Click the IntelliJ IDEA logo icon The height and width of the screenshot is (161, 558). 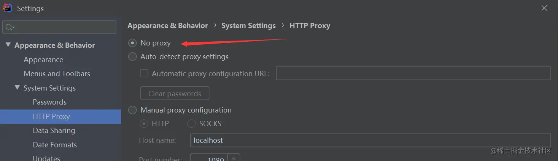[8, 8]
